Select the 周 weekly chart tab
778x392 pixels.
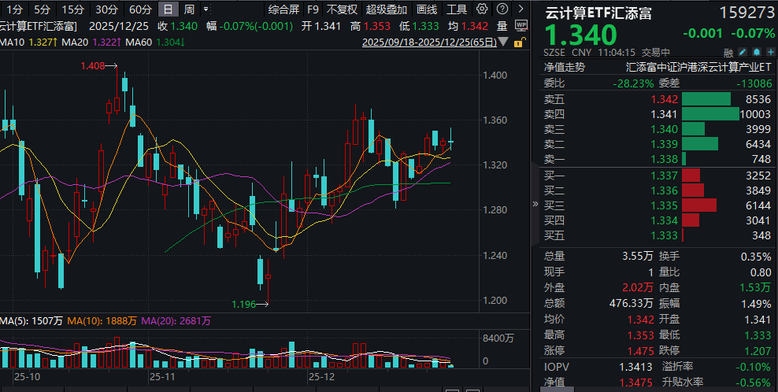point(189,10)
